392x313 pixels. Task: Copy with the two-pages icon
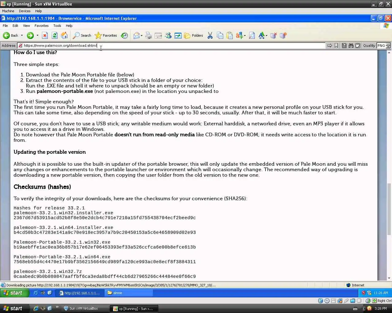(220, 35)
